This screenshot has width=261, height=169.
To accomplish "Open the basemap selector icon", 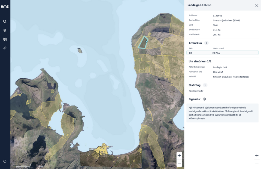I will (5, 39).
